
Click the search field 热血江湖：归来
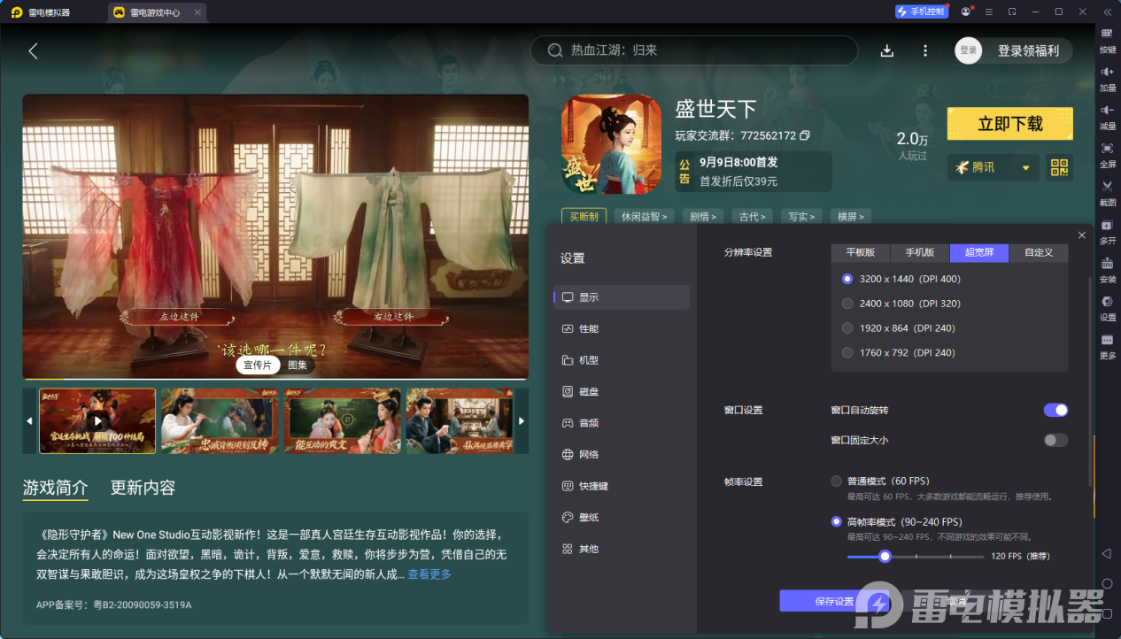click(x=694, y=50)
